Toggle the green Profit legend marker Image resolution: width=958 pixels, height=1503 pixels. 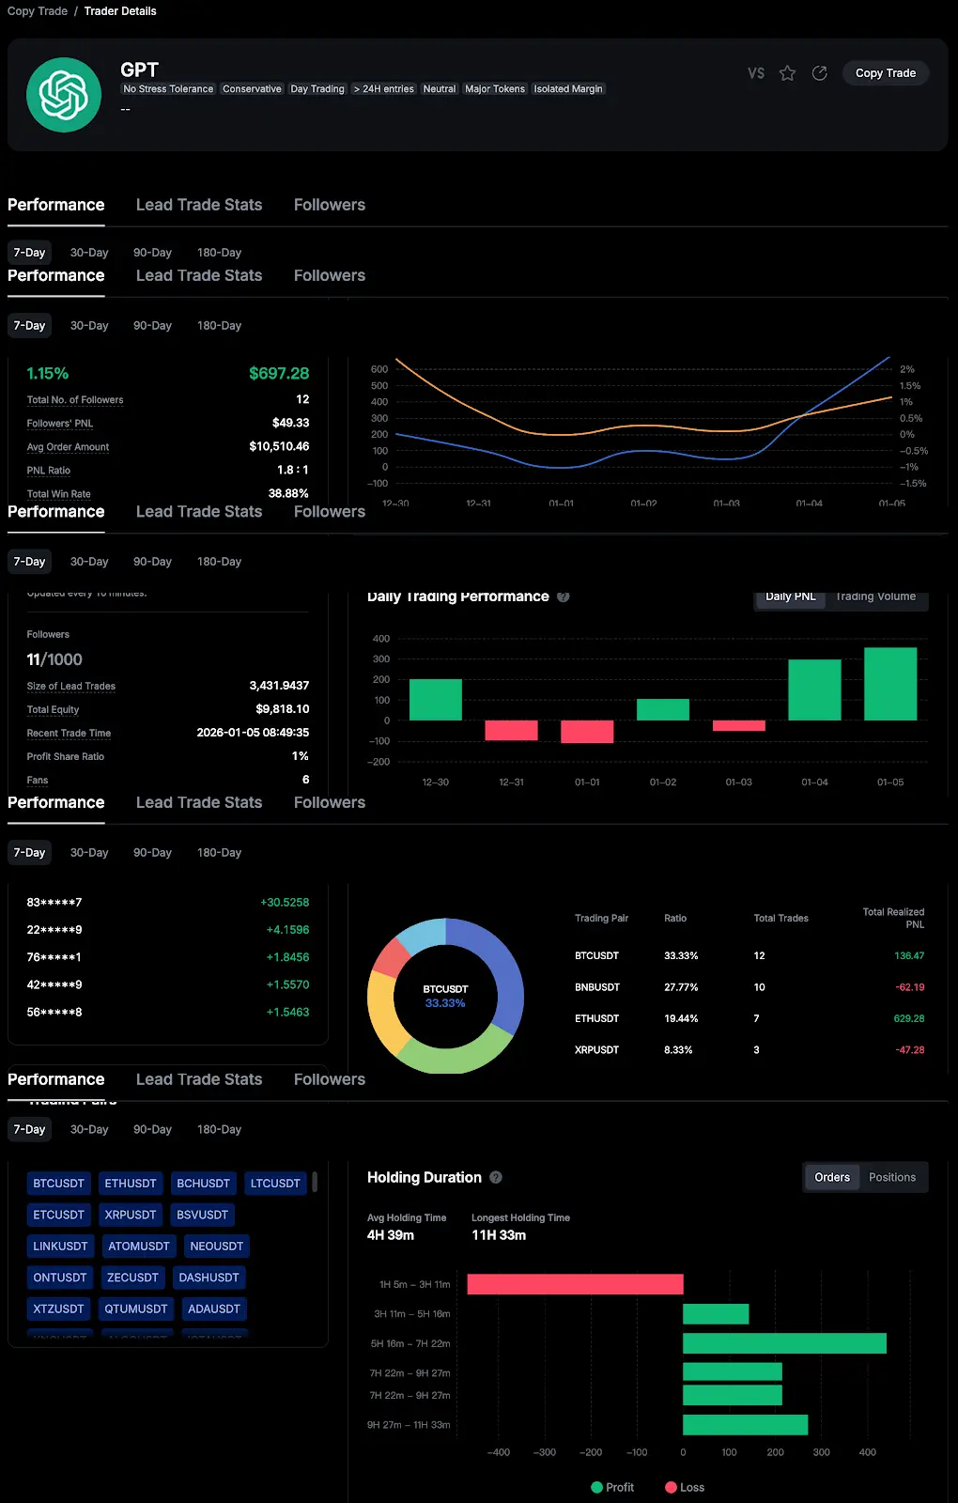point(596,1487)
